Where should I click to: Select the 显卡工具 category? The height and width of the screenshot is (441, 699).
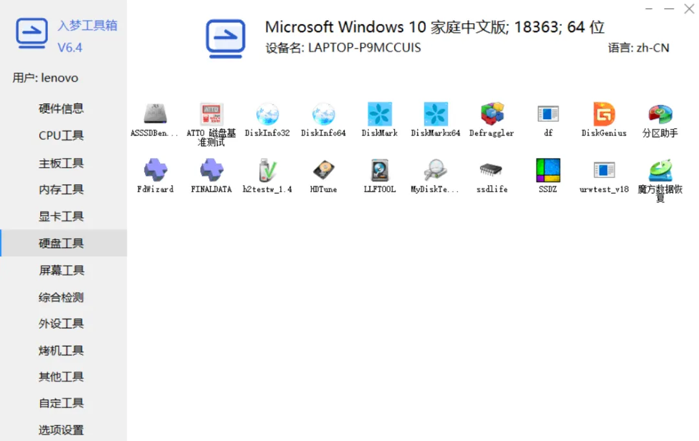tap(61, 216)
